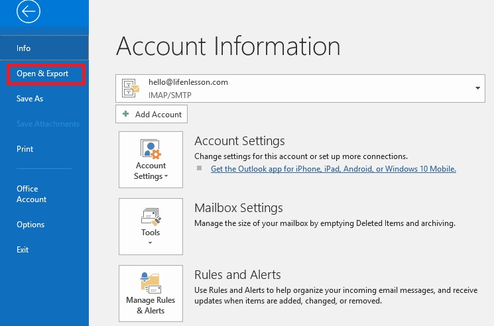494x326 pixels.
Task: Click the account mailbox icon in selector
Action: [x=131, y=88]
